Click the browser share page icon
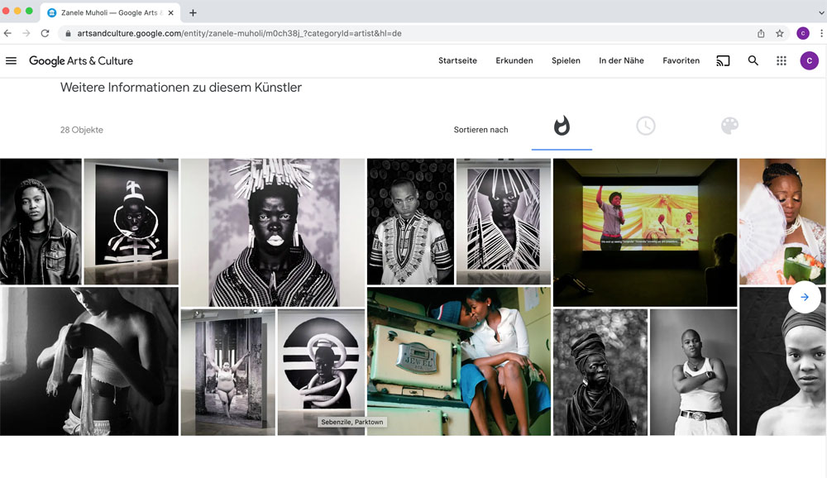 coord(761,33)
